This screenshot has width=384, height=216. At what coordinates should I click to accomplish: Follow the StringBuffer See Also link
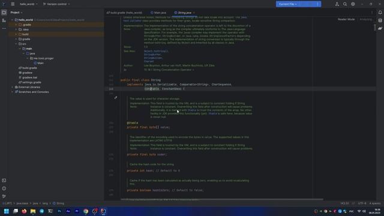[x=153, y=55]
